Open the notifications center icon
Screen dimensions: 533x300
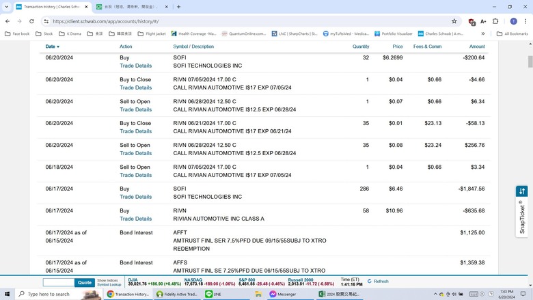[x=523, y=294]
